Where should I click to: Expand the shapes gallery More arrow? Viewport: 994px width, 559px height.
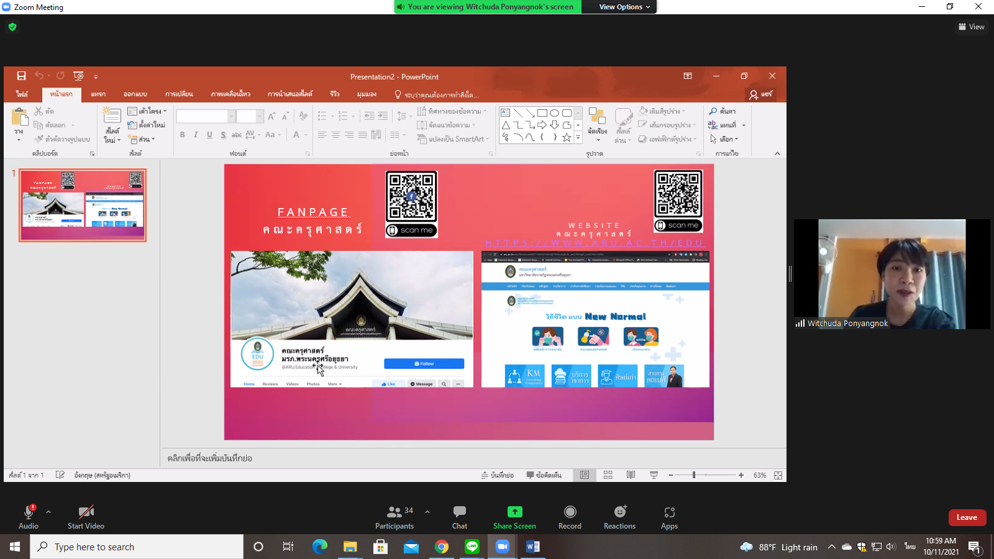578,138
